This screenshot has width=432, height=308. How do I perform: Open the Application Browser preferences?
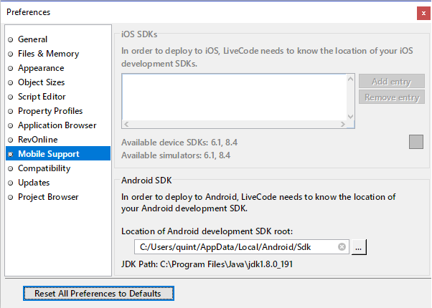click(x=57, y=125)
